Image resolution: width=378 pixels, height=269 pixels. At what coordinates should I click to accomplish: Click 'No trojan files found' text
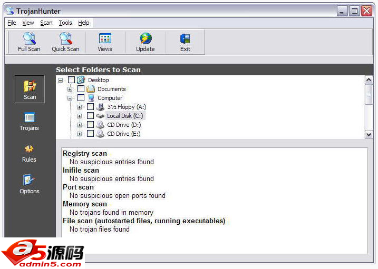pyautogui.click(x=99, y=230)
